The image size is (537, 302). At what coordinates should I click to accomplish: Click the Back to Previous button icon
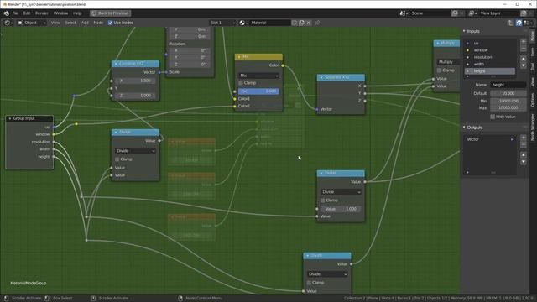pos(94,13)
